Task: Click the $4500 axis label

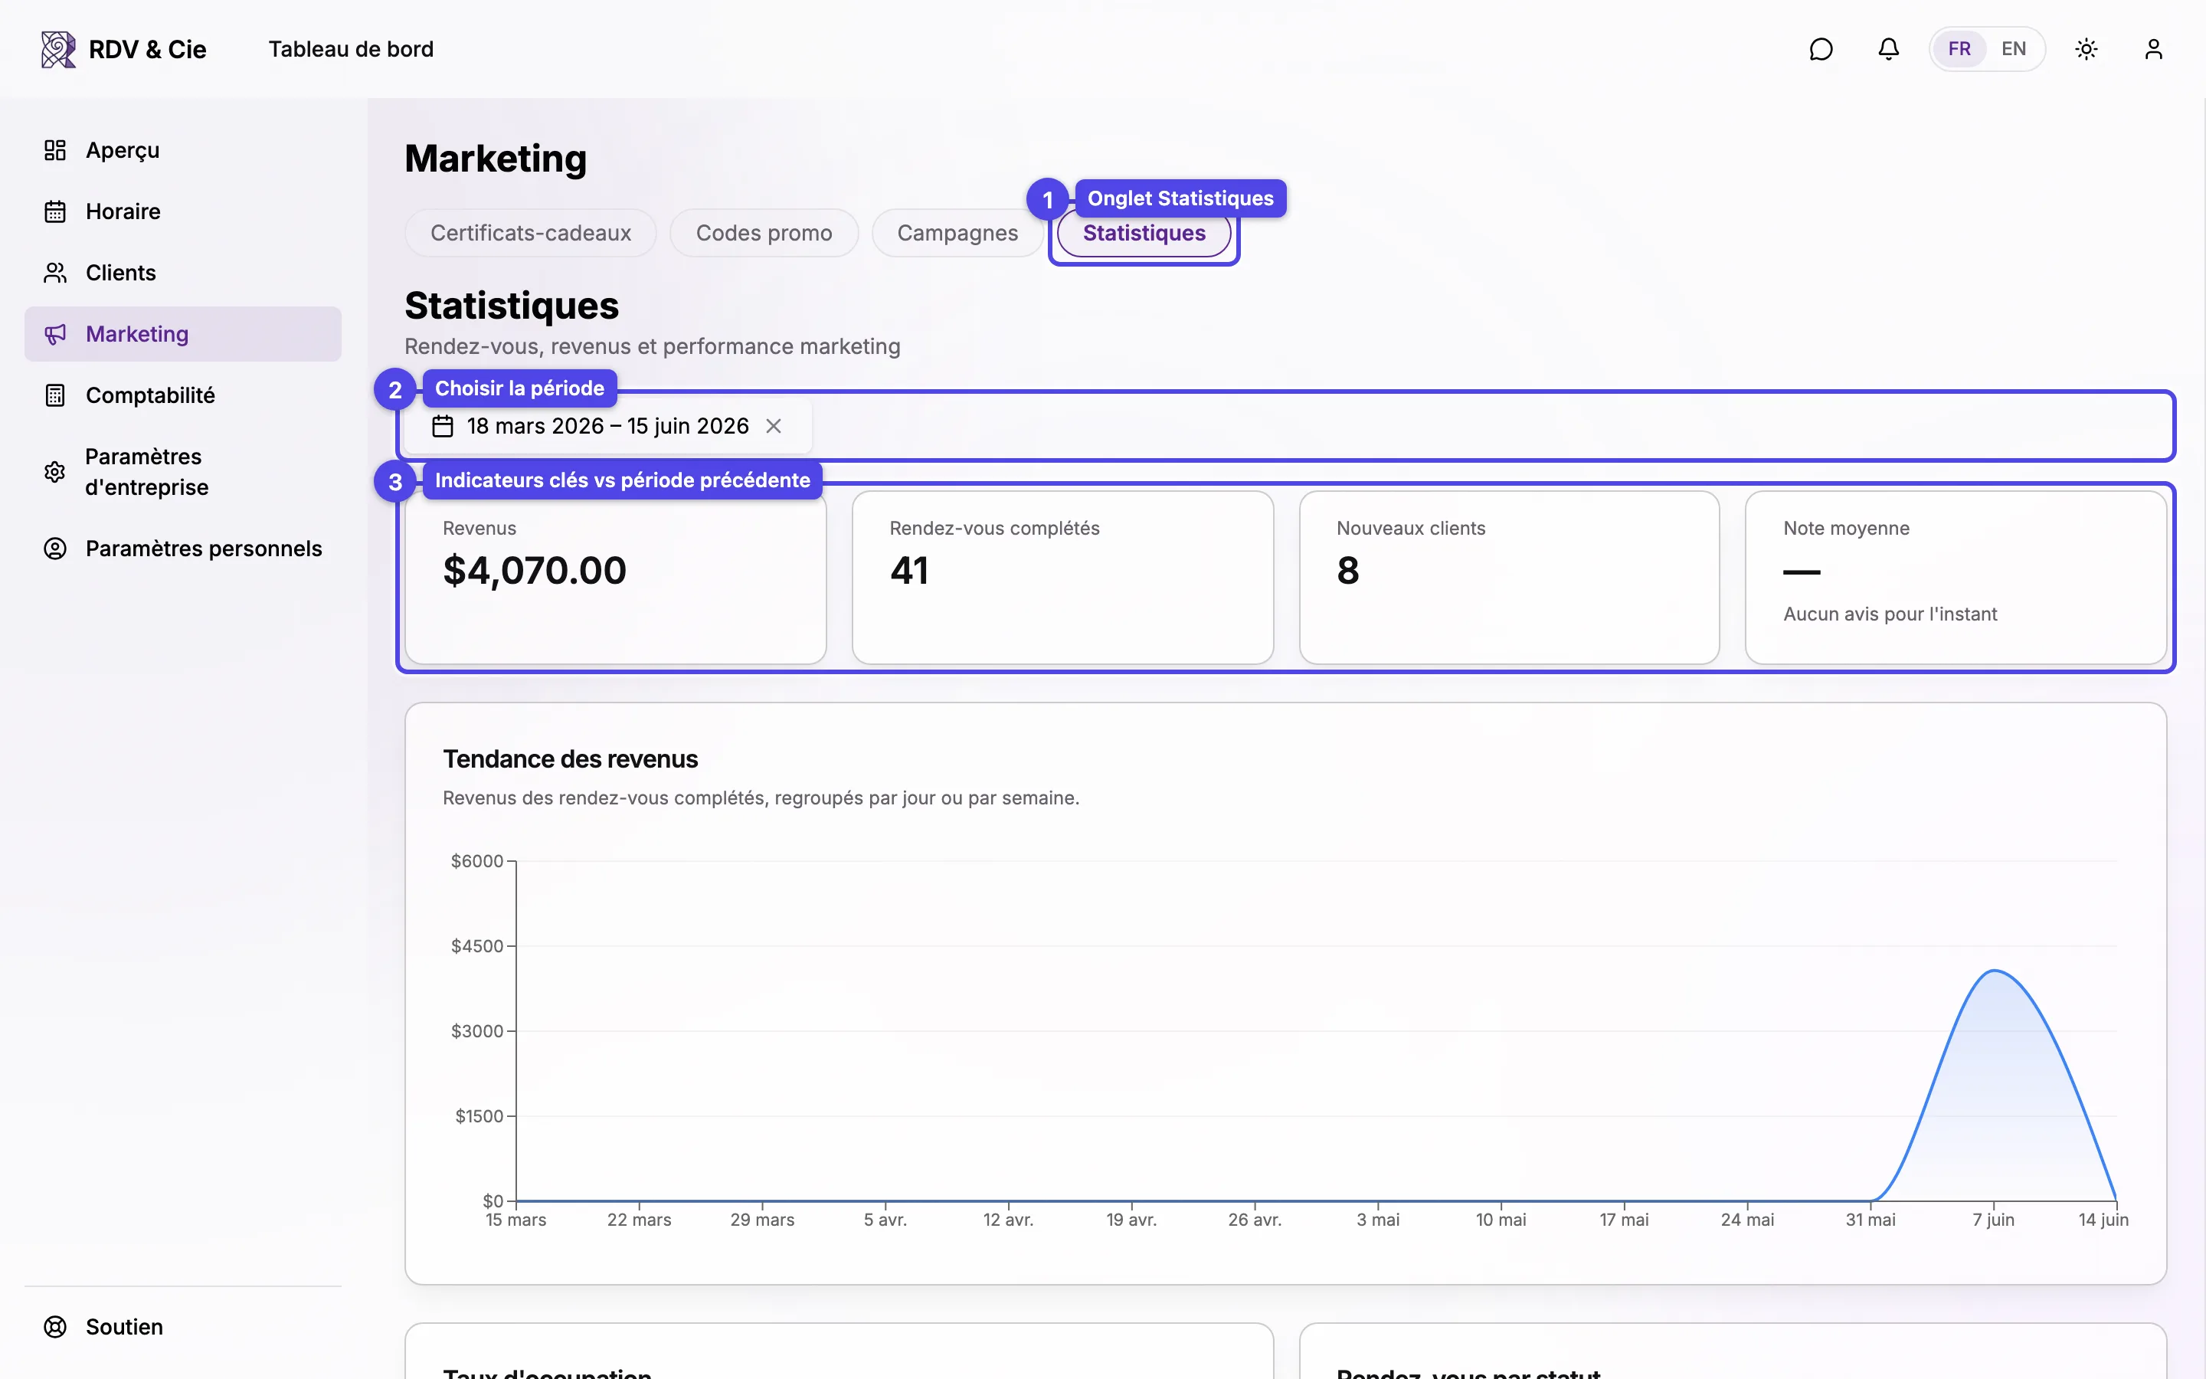Action: (x=476, y=946)
